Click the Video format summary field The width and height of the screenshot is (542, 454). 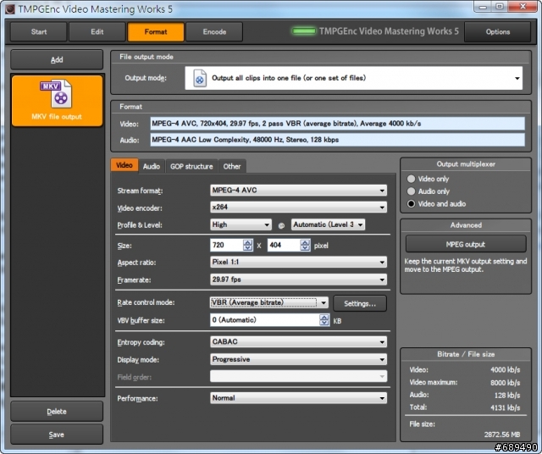[x=337, y=123]
